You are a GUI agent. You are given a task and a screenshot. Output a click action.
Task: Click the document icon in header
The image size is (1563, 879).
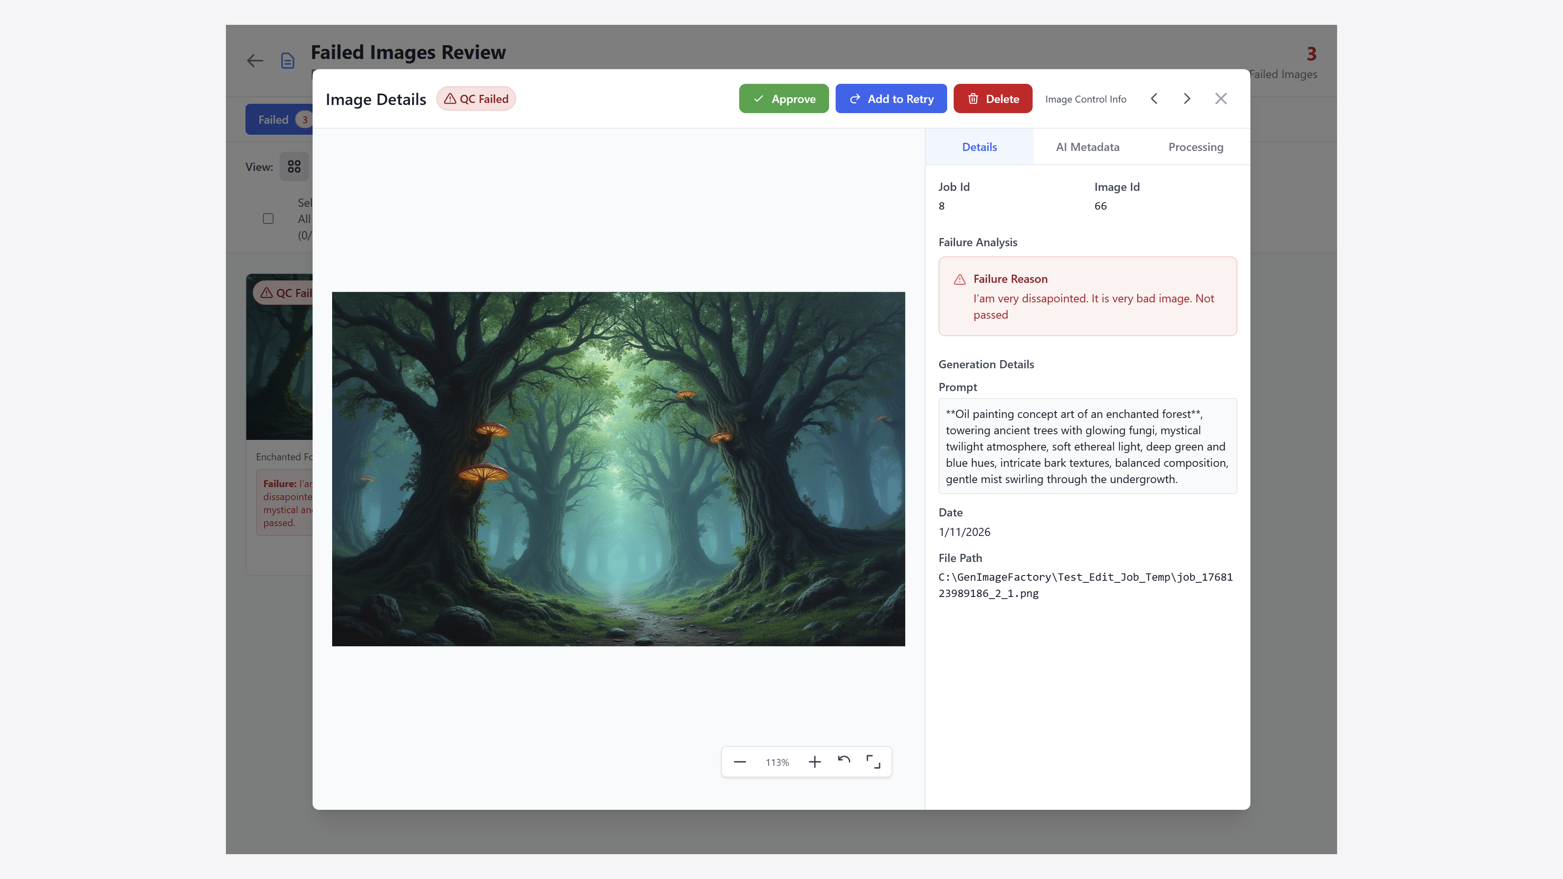click(288, 61)
